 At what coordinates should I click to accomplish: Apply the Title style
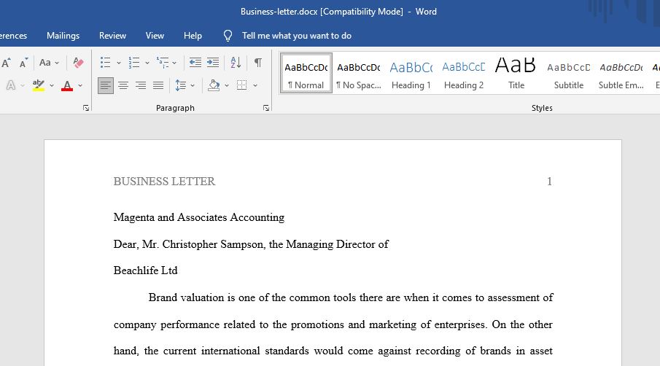(x=516, y=73)
